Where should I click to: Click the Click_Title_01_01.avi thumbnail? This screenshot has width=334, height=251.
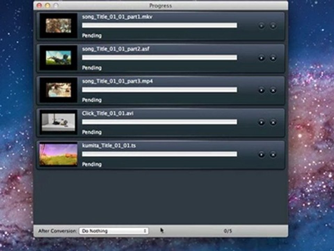(58, 122)
